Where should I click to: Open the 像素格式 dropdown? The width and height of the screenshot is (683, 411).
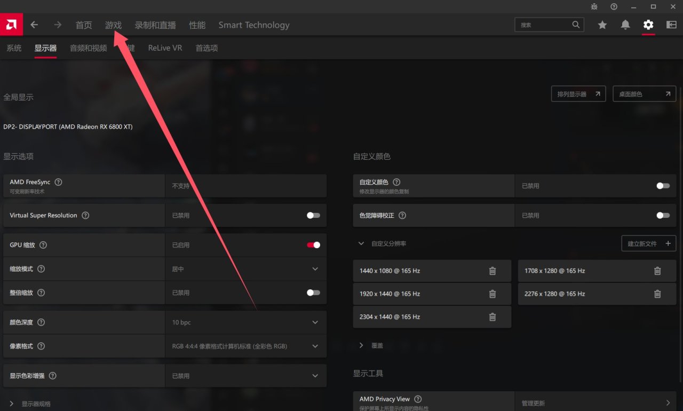(246, 346)
